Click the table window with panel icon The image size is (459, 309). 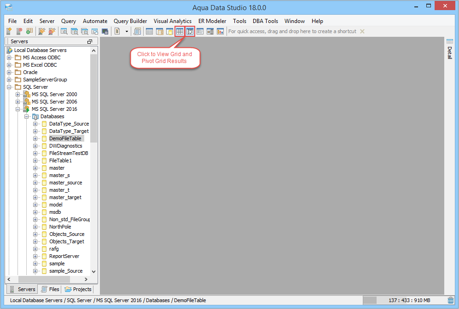click(x=160, y=31)
